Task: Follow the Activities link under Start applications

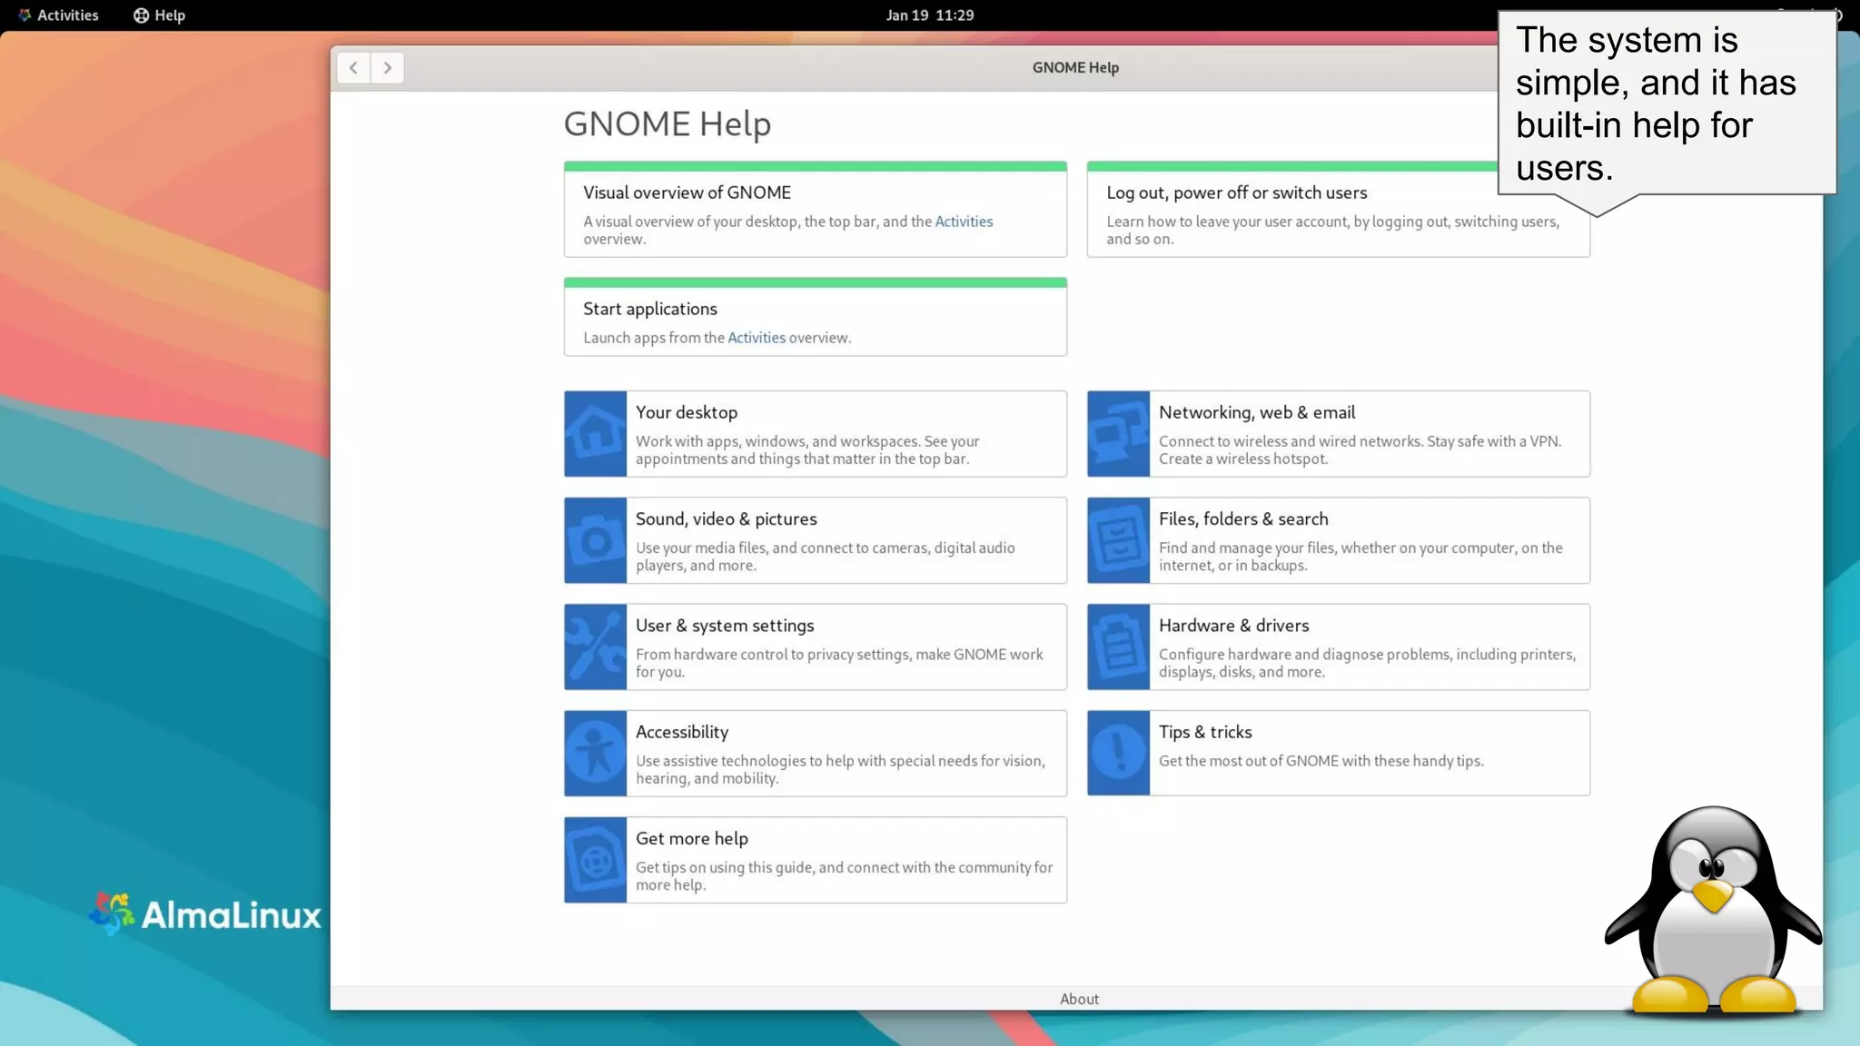Action: [756, 338]
